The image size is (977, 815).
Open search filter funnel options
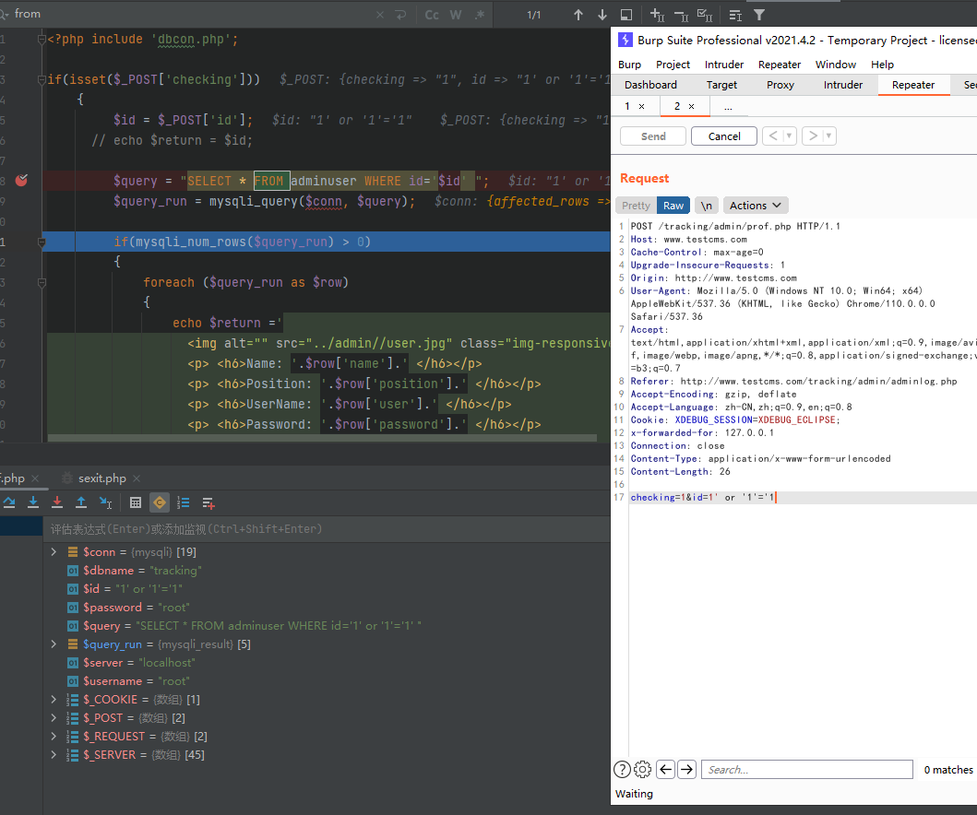tap(759, 15)
